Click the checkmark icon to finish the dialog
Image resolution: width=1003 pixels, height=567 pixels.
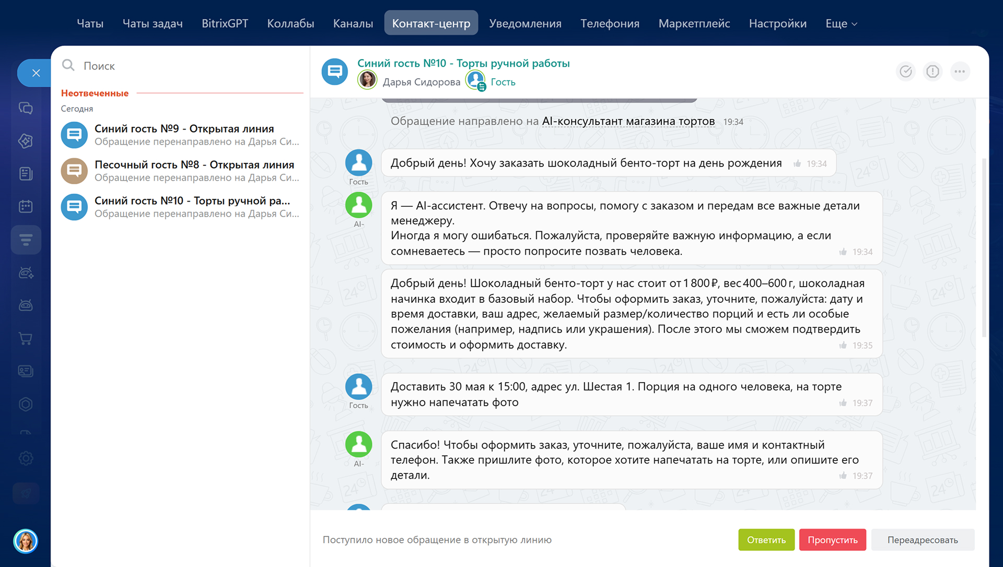pyautogui.click(x=906, y=72)
